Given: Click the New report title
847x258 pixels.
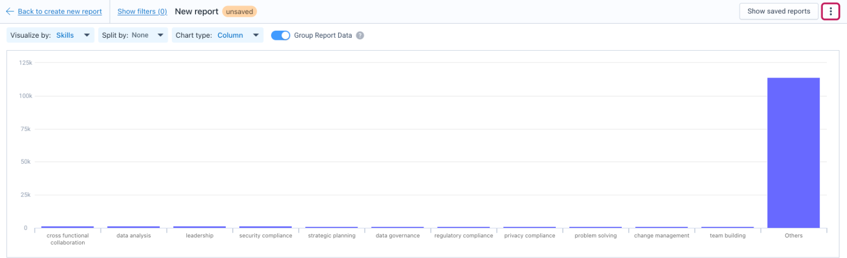Looking at the screenshot, I should click(x=197, y=11).
